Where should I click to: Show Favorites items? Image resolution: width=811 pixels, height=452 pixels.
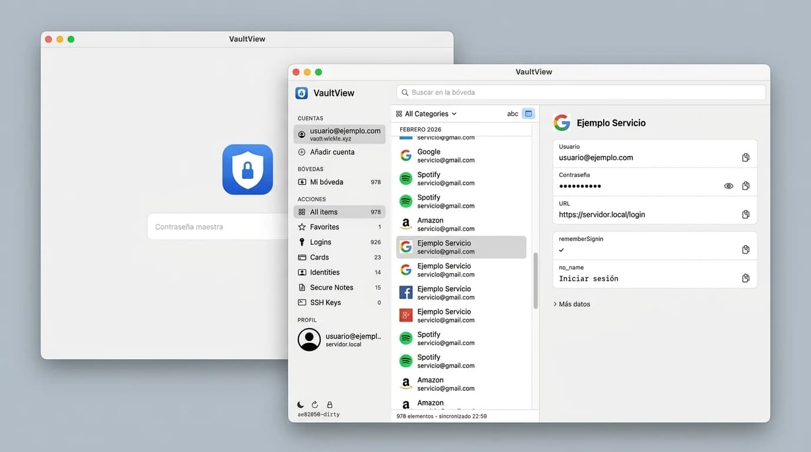tap(339, 227)
